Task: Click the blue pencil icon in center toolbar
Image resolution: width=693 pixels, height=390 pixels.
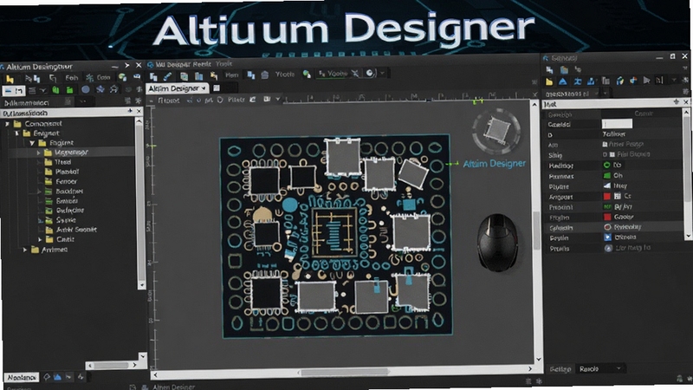Action: [x=167, y=76]
